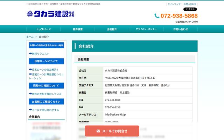Image resolution: width=224 pixels, height=140 pixels.
Task: Click the お気軽にご相談ください sidebar heading
Action: [x=46, y=101]
